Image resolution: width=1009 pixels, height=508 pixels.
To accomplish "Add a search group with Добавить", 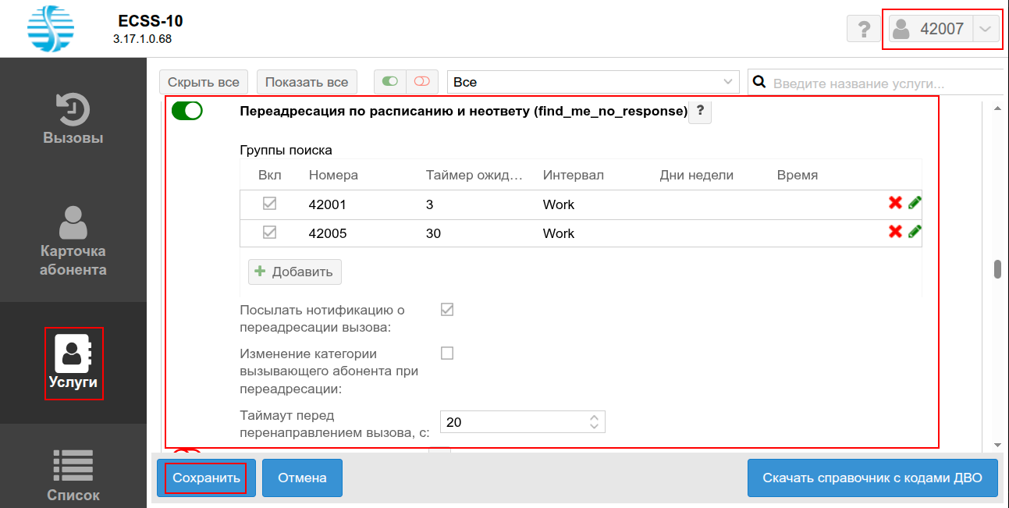I will 294,272.
